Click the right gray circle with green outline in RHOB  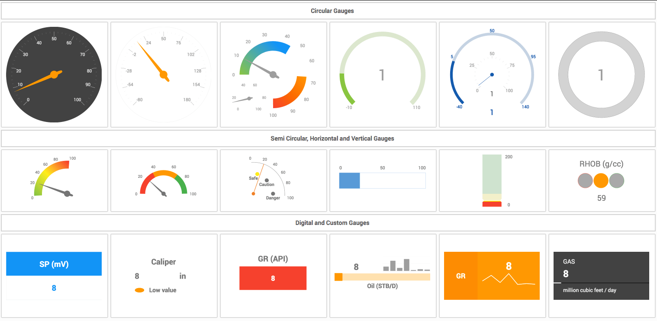(x=617, y=181)
